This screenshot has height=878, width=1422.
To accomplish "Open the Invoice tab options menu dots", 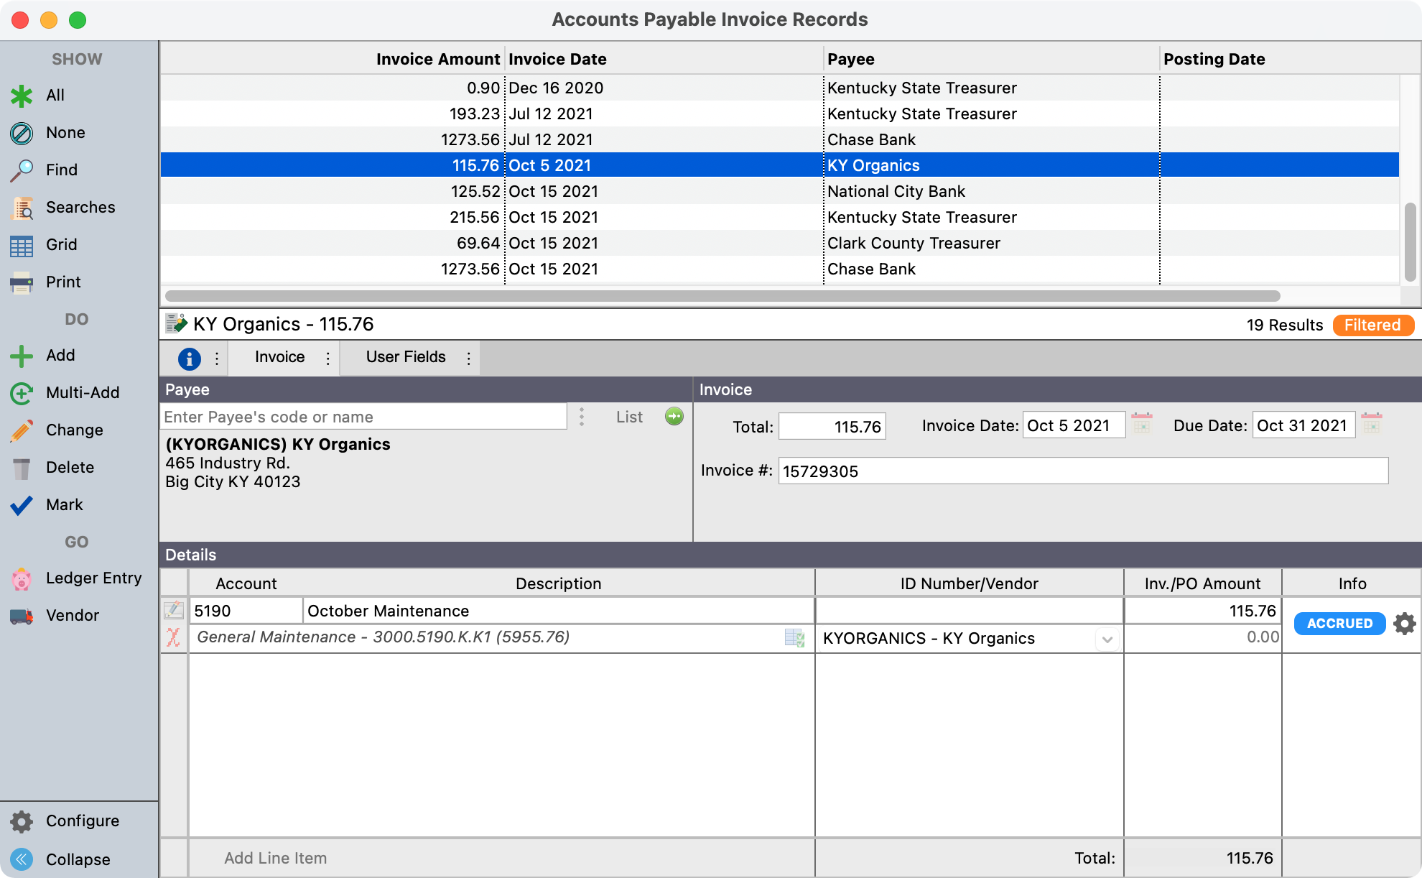I will click(x=328, y=359).
